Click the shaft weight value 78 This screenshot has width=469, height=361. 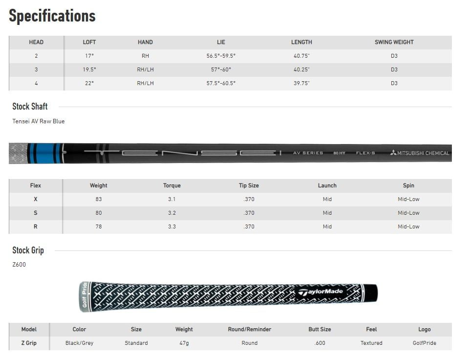coord(98,227)
